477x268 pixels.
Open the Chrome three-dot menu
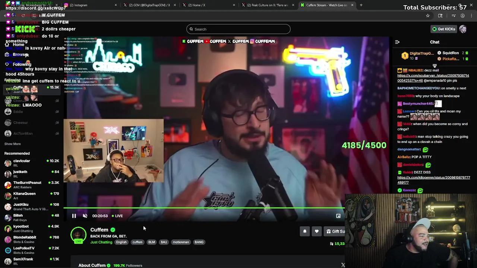point(471,16)
